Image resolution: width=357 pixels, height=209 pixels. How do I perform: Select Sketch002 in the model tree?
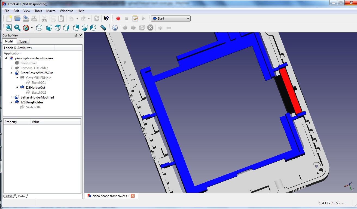(x=39, y=93)
